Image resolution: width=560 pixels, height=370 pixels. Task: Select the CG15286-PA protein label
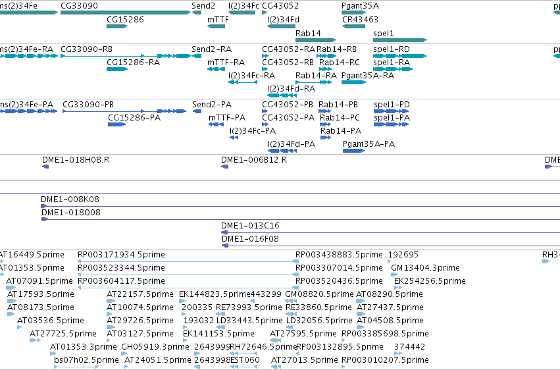tap(134, 117)
